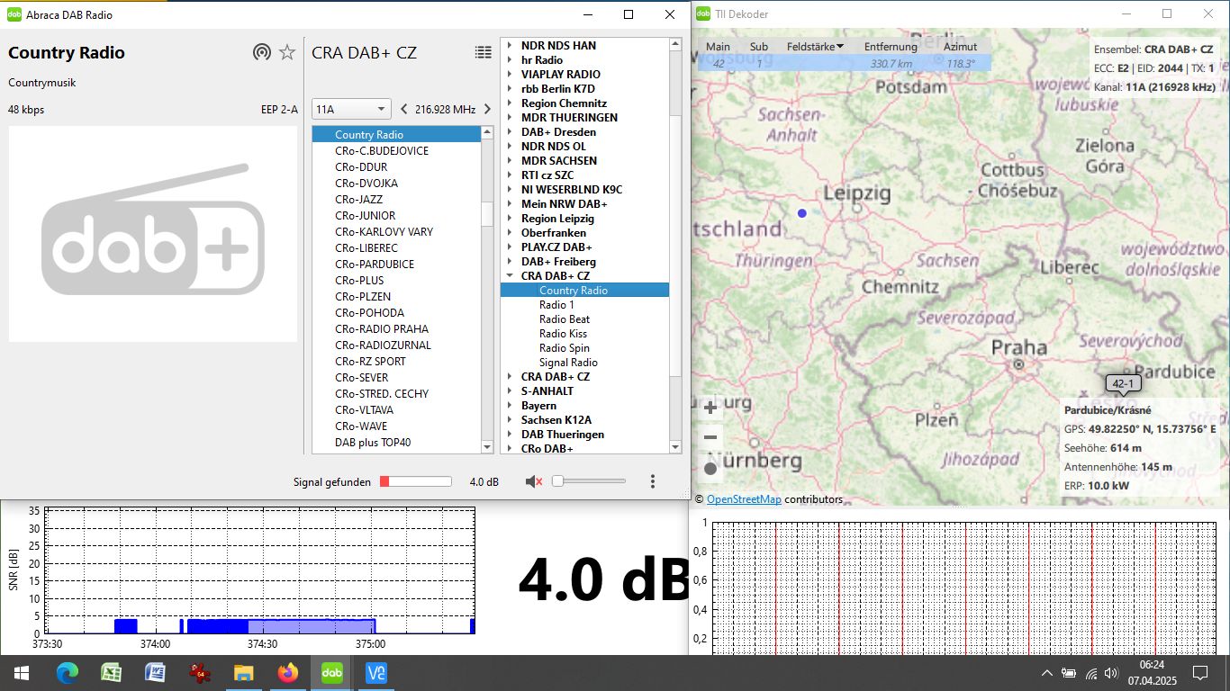Expand the MDR SACHSEN ensemble

[510, 161]
